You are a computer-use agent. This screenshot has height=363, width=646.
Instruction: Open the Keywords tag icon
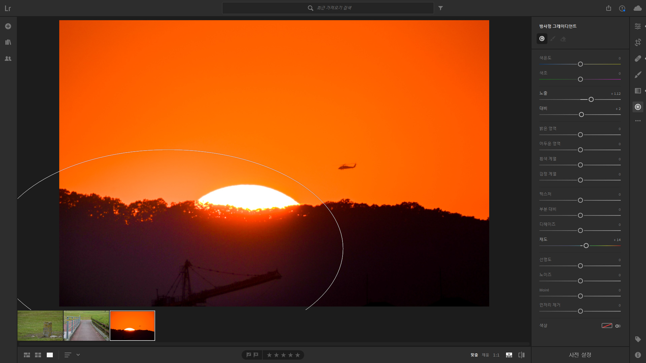[x=638, y=339]
